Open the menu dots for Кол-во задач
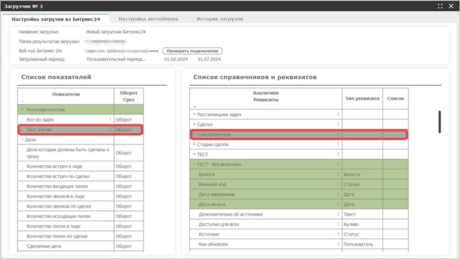The image size is (460, 259). [110, 119]
